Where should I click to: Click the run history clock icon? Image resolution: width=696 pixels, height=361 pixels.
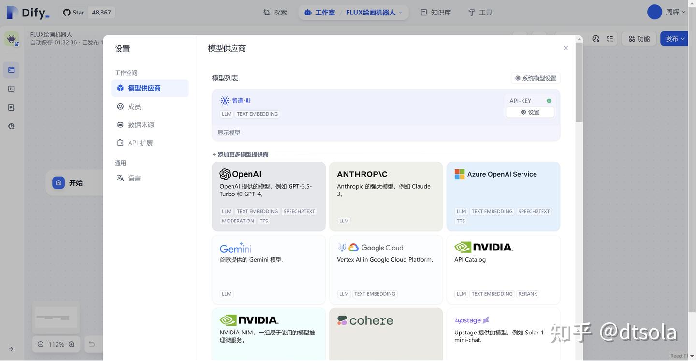pos(596,39)
